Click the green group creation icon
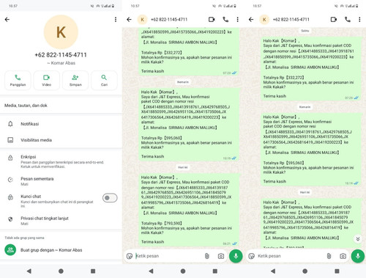 (10, 250)
